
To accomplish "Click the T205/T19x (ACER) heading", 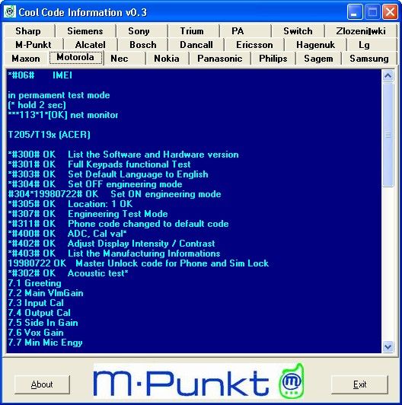I will pos(49,135).
